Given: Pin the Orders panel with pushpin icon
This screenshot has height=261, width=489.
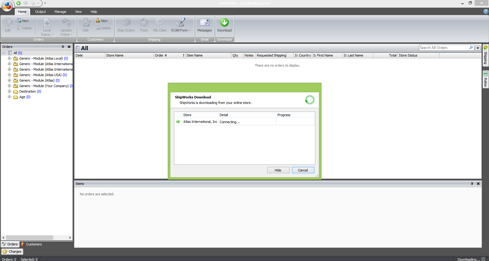Looking at the screenshot, I should 63,47.
